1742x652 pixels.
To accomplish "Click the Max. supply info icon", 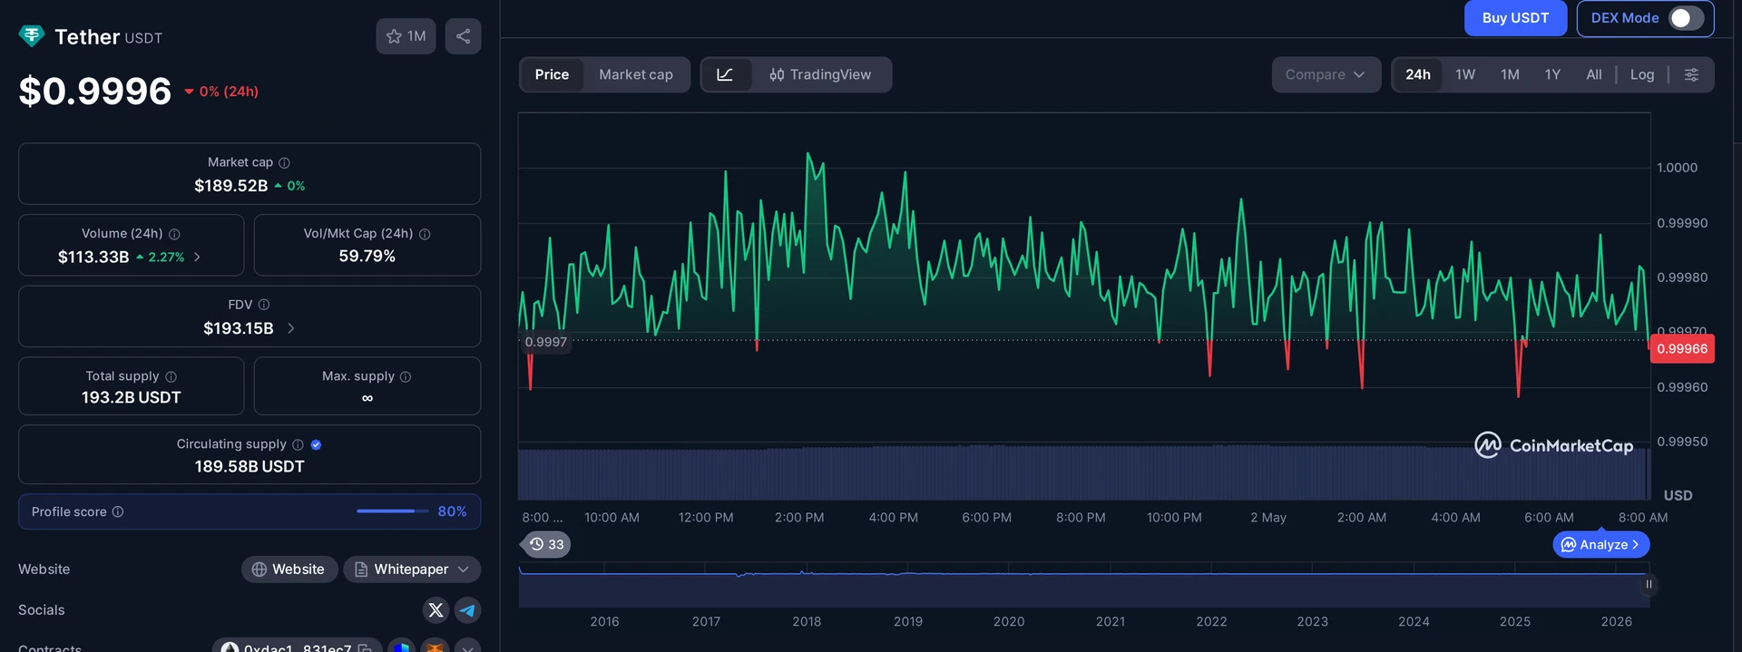I will tap(406, 376).
